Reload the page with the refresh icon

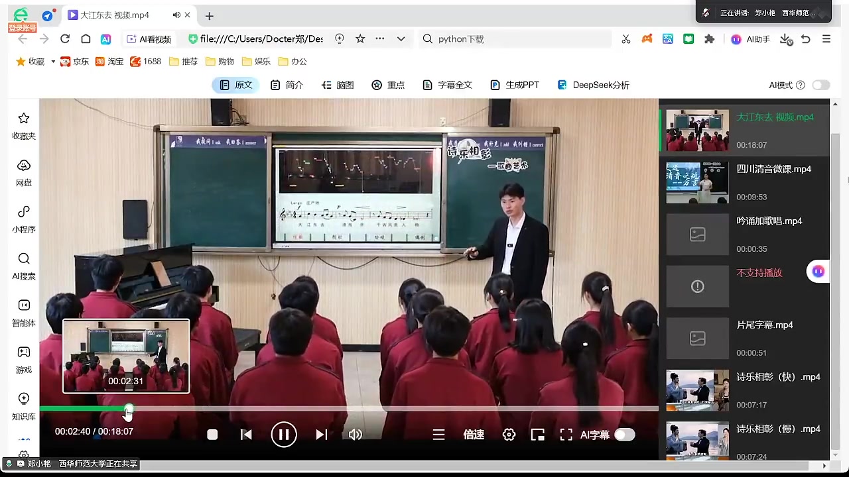pos(65,39)
